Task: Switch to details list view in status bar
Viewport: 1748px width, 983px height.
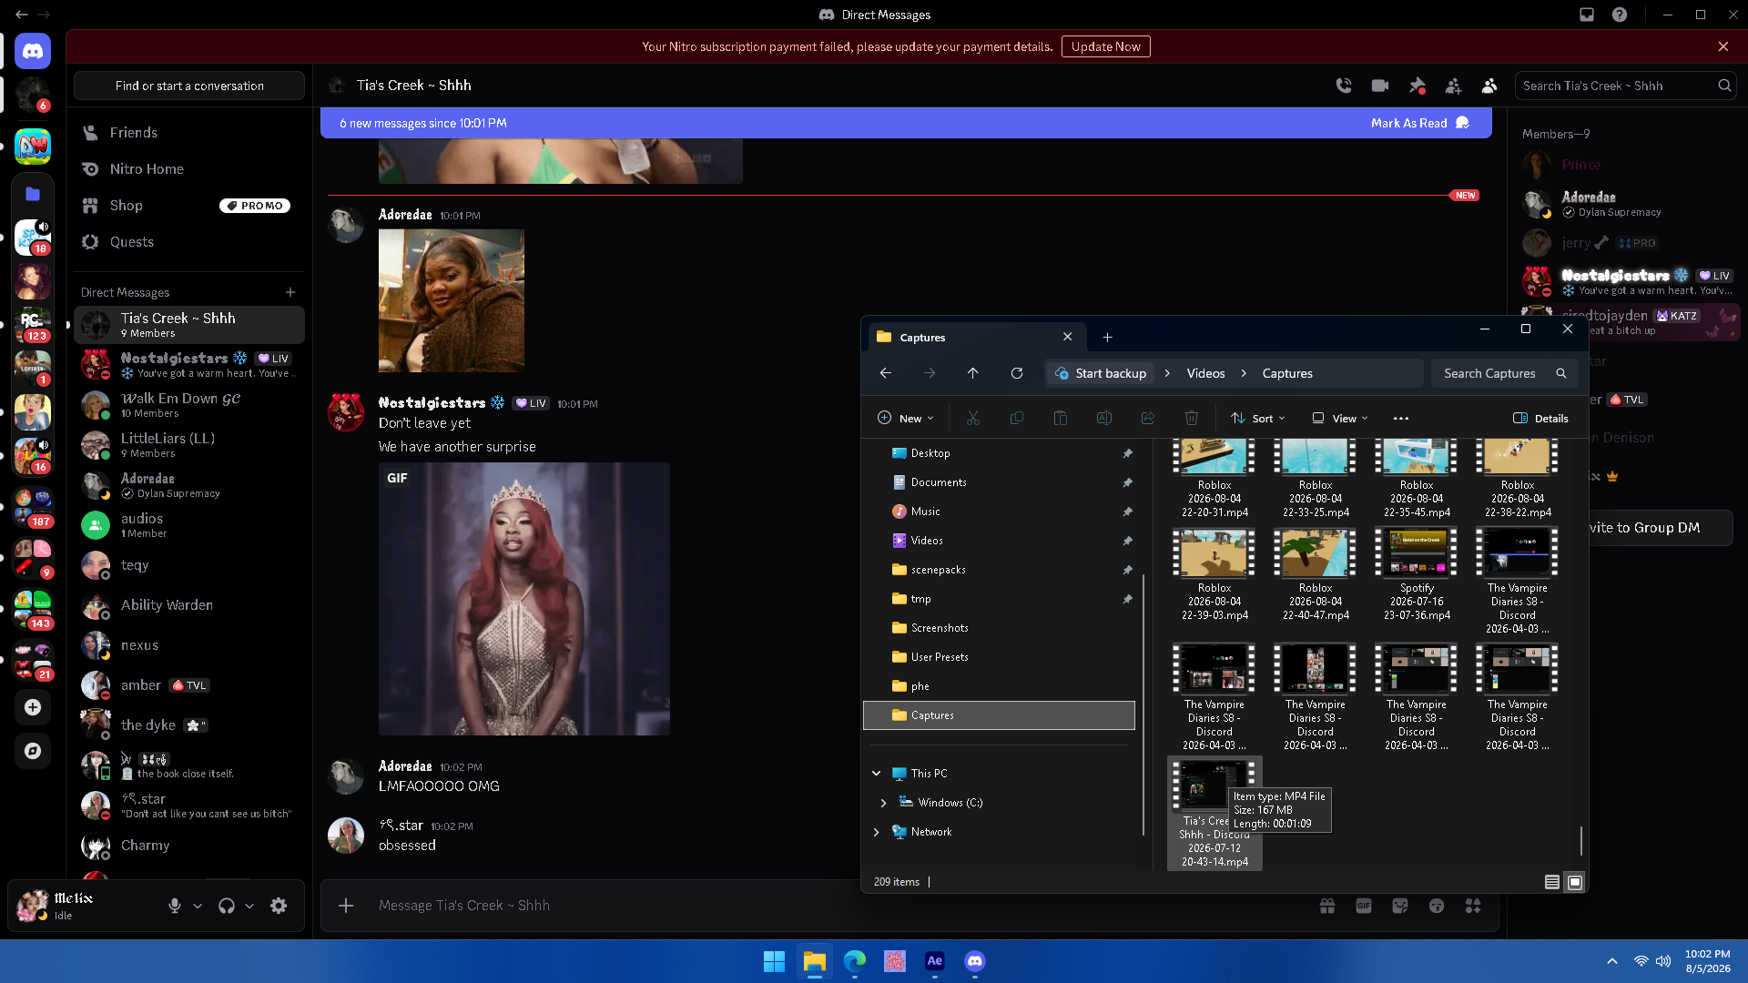Action: (1552, 882)
